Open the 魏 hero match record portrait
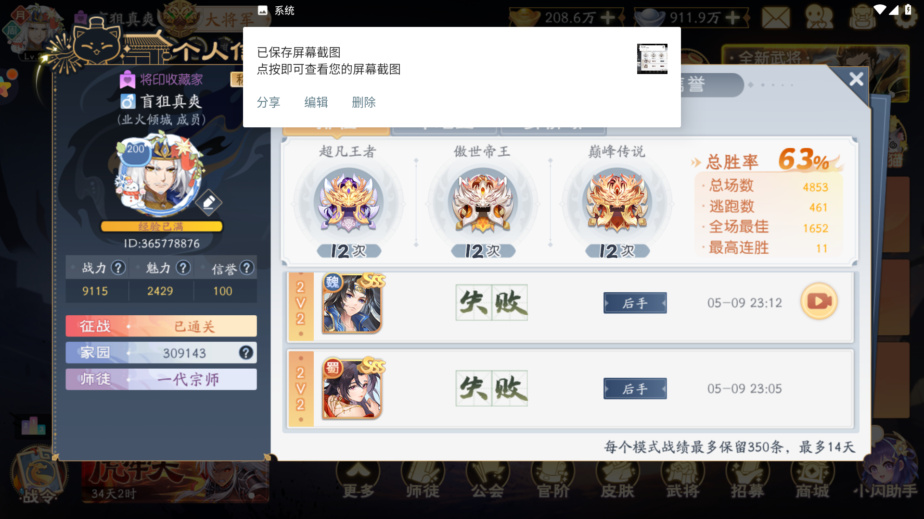The height and width of the screenshot is (519, 924). pyautogui.click(x=352, y=304)
